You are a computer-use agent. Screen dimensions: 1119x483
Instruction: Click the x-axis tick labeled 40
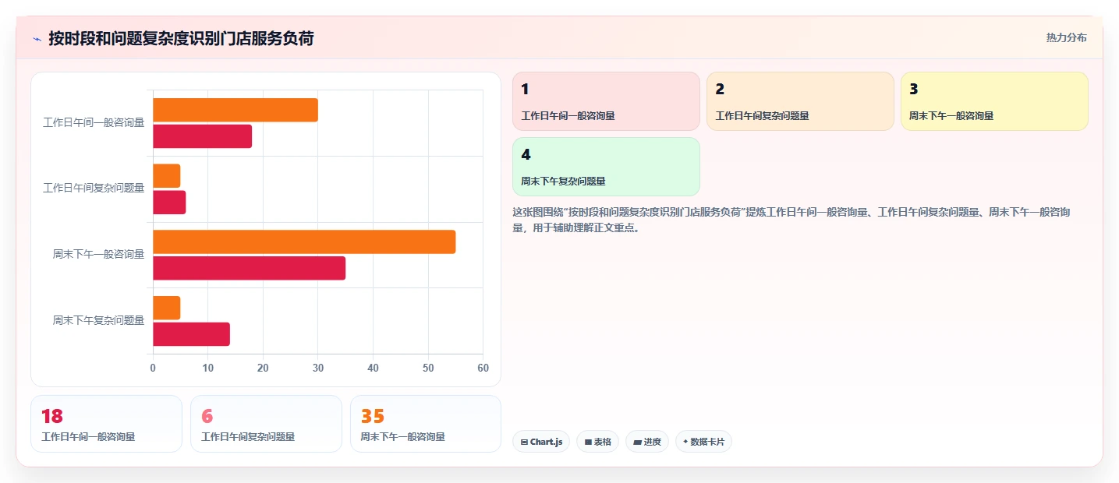click(373, 368)
